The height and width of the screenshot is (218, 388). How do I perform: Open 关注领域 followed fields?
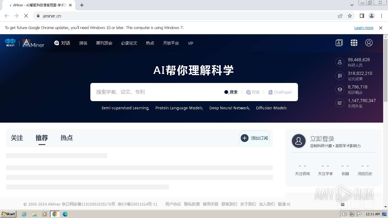tap(303, 170)
